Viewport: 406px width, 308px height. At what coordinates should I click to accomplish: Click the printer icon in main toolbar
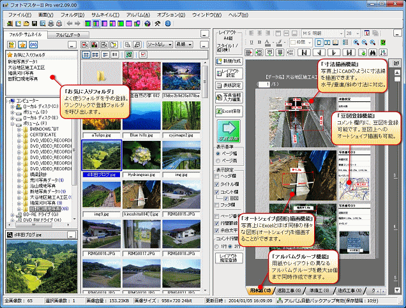(x=51, y=24)
